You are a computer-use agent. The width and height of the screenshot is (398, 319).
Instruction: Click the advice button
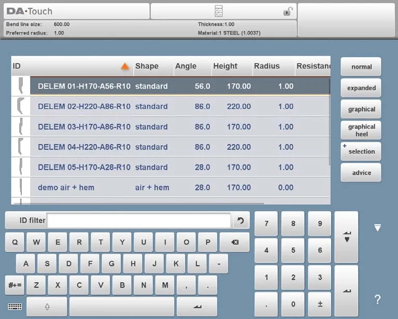361,173
